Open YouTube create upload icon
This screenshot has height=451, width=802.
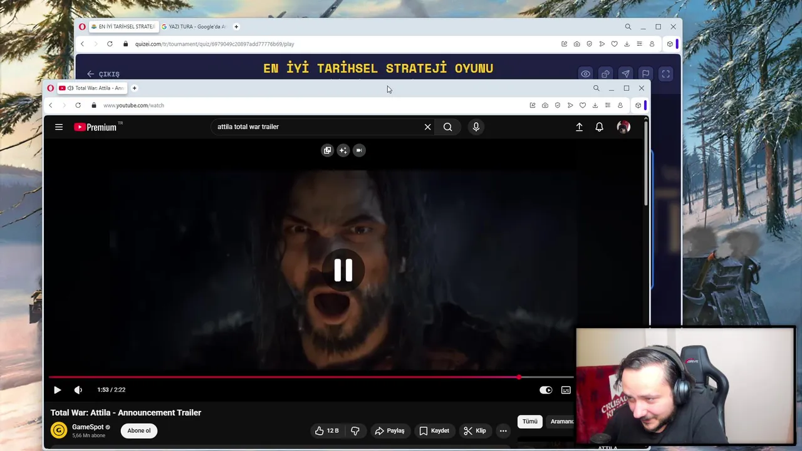(579, 127)
